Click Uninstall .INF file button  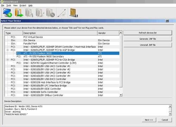(x=148, y=45)
